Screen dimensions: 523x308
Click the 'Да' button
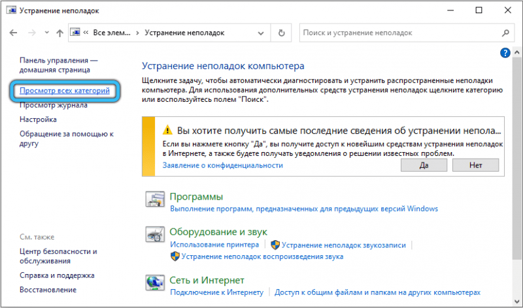424,165
